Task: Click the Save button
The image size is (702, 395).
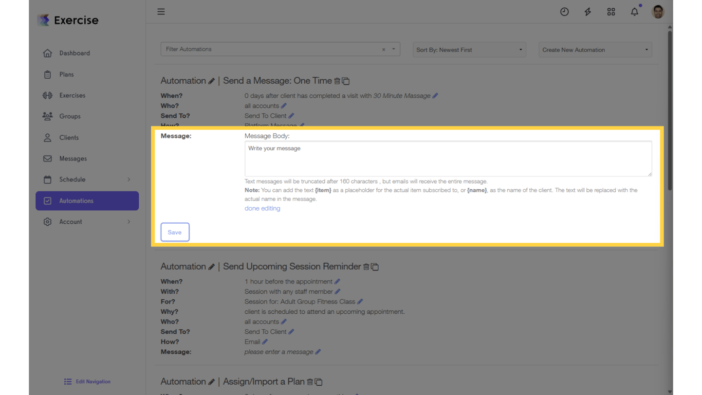Action: pyautogui.click(x=175, y=232)
